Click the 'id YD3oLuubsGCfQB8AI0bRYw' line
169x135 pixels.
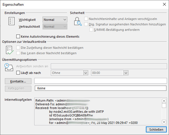point(71,115)
